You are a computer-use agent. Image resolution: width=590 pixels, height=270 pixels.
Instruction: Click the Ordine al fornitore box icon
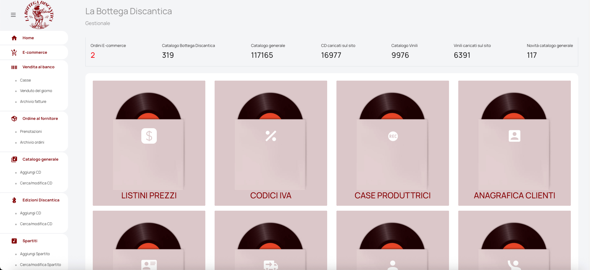[x=14, y=119]
